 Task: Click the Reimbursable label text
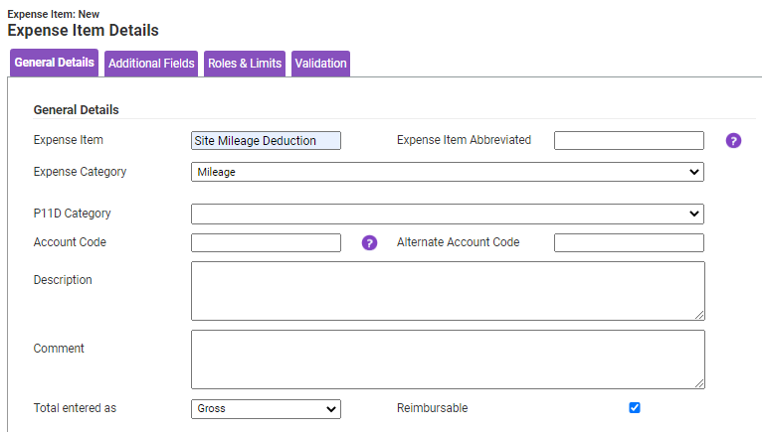point(432,408)
